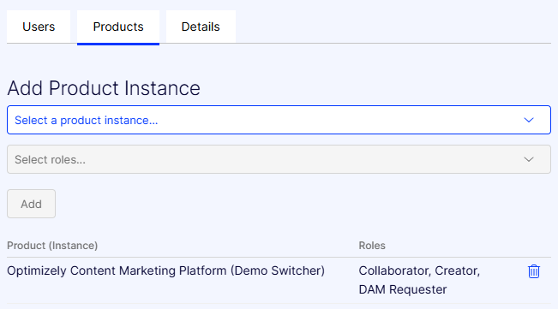
Task: Select the Products tab
Action: (118, 27)
